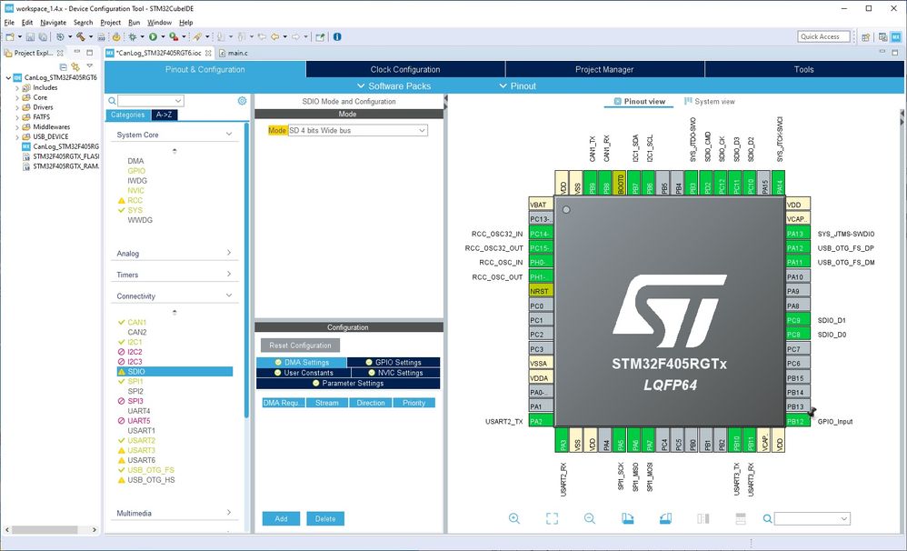907x551 pixels.
Task: Open the main.c editor tab
Action: coord(234,53)
